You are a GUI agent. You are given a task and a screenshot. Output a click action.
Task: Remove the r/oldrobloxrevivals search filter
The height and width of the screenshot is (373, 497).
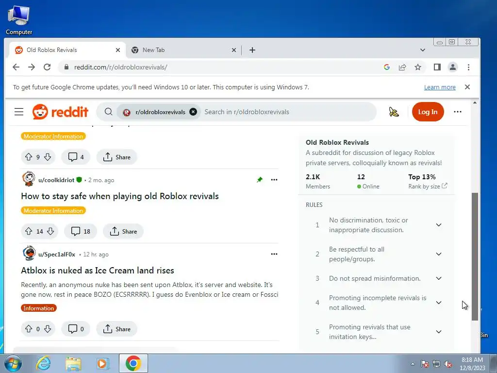point(193,112)
